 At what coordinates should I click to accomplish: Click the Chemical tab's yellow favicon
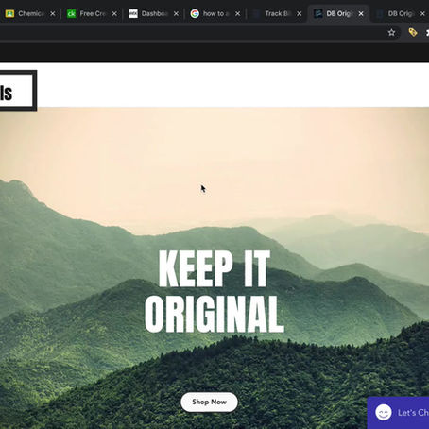click(9, 13)
